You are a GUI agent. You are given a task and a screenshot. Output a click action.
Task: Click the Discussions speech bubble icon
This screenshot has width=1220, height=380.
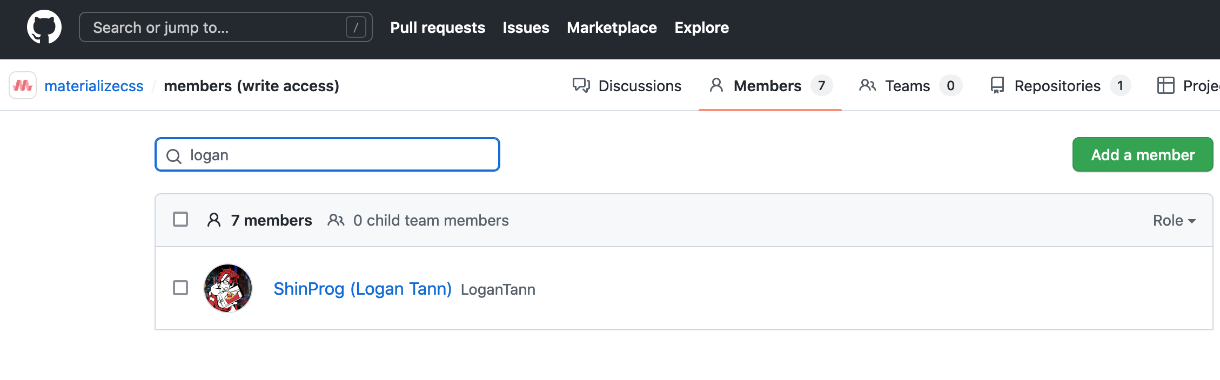pos(581,85)
